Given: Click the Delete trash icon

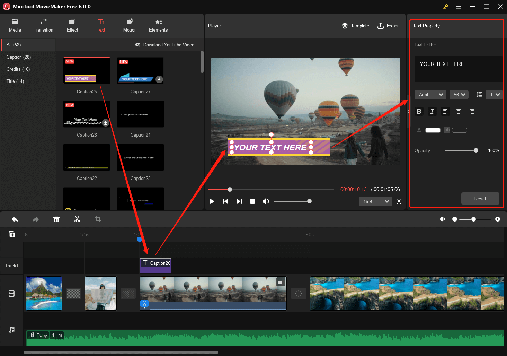Looking at the screenshot, I should point(56,219).
